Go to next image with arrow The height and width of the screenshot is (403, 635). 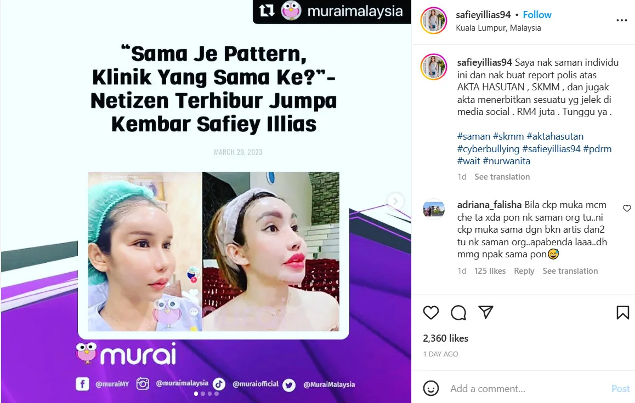[395, 201]
